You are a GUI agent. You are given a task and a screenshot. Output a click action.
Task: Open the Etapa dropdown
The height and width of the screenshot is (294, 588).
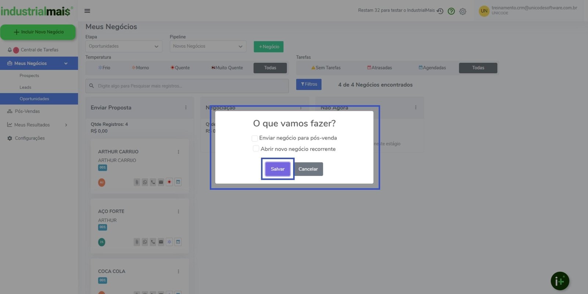pyautogui.click(x=124, y=46)
